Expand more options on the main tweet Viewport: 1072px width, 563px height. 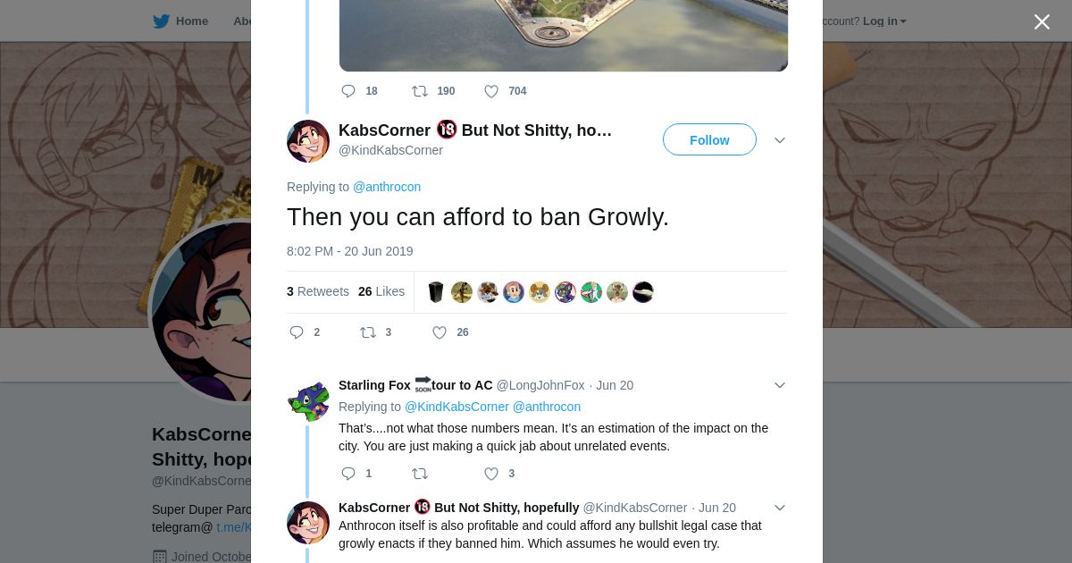pyautogui.click(x=780, y=140)
